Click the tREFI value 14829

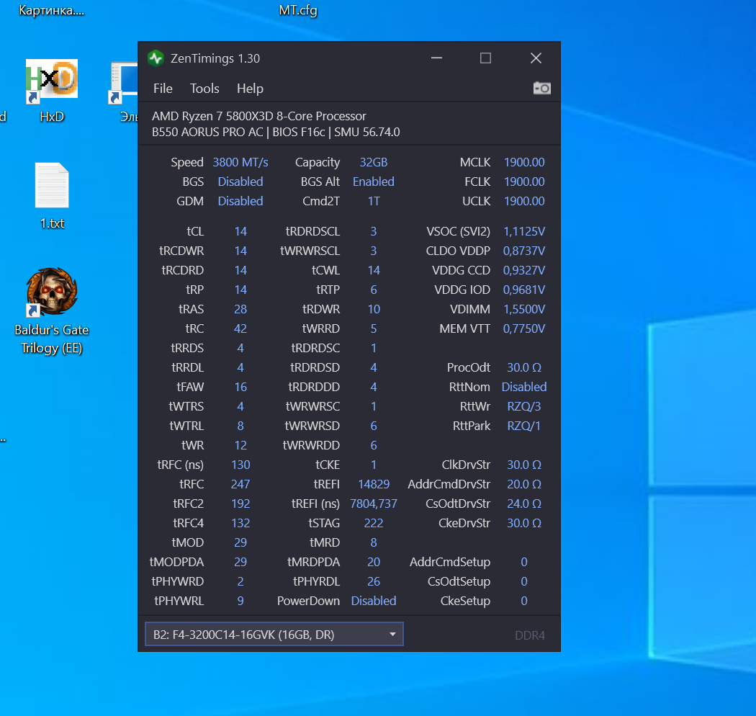(x=374, y=484)
